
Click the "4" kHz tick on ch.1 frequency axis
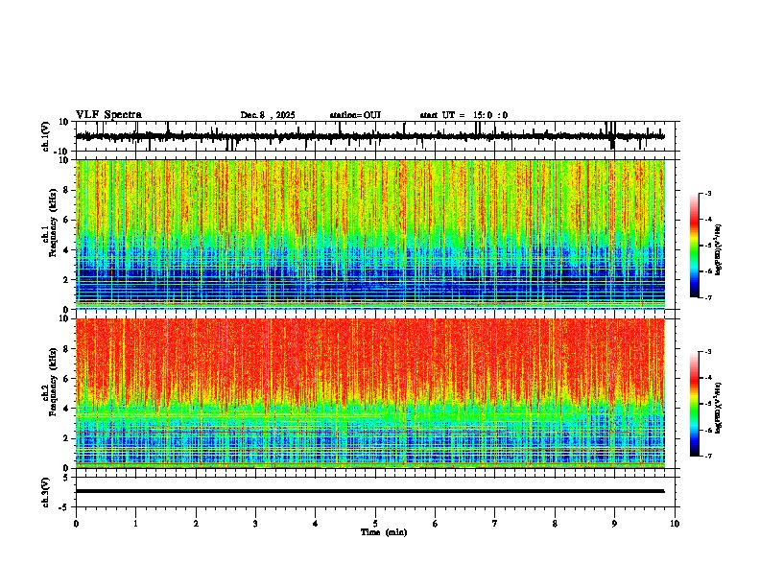(67, 250)
